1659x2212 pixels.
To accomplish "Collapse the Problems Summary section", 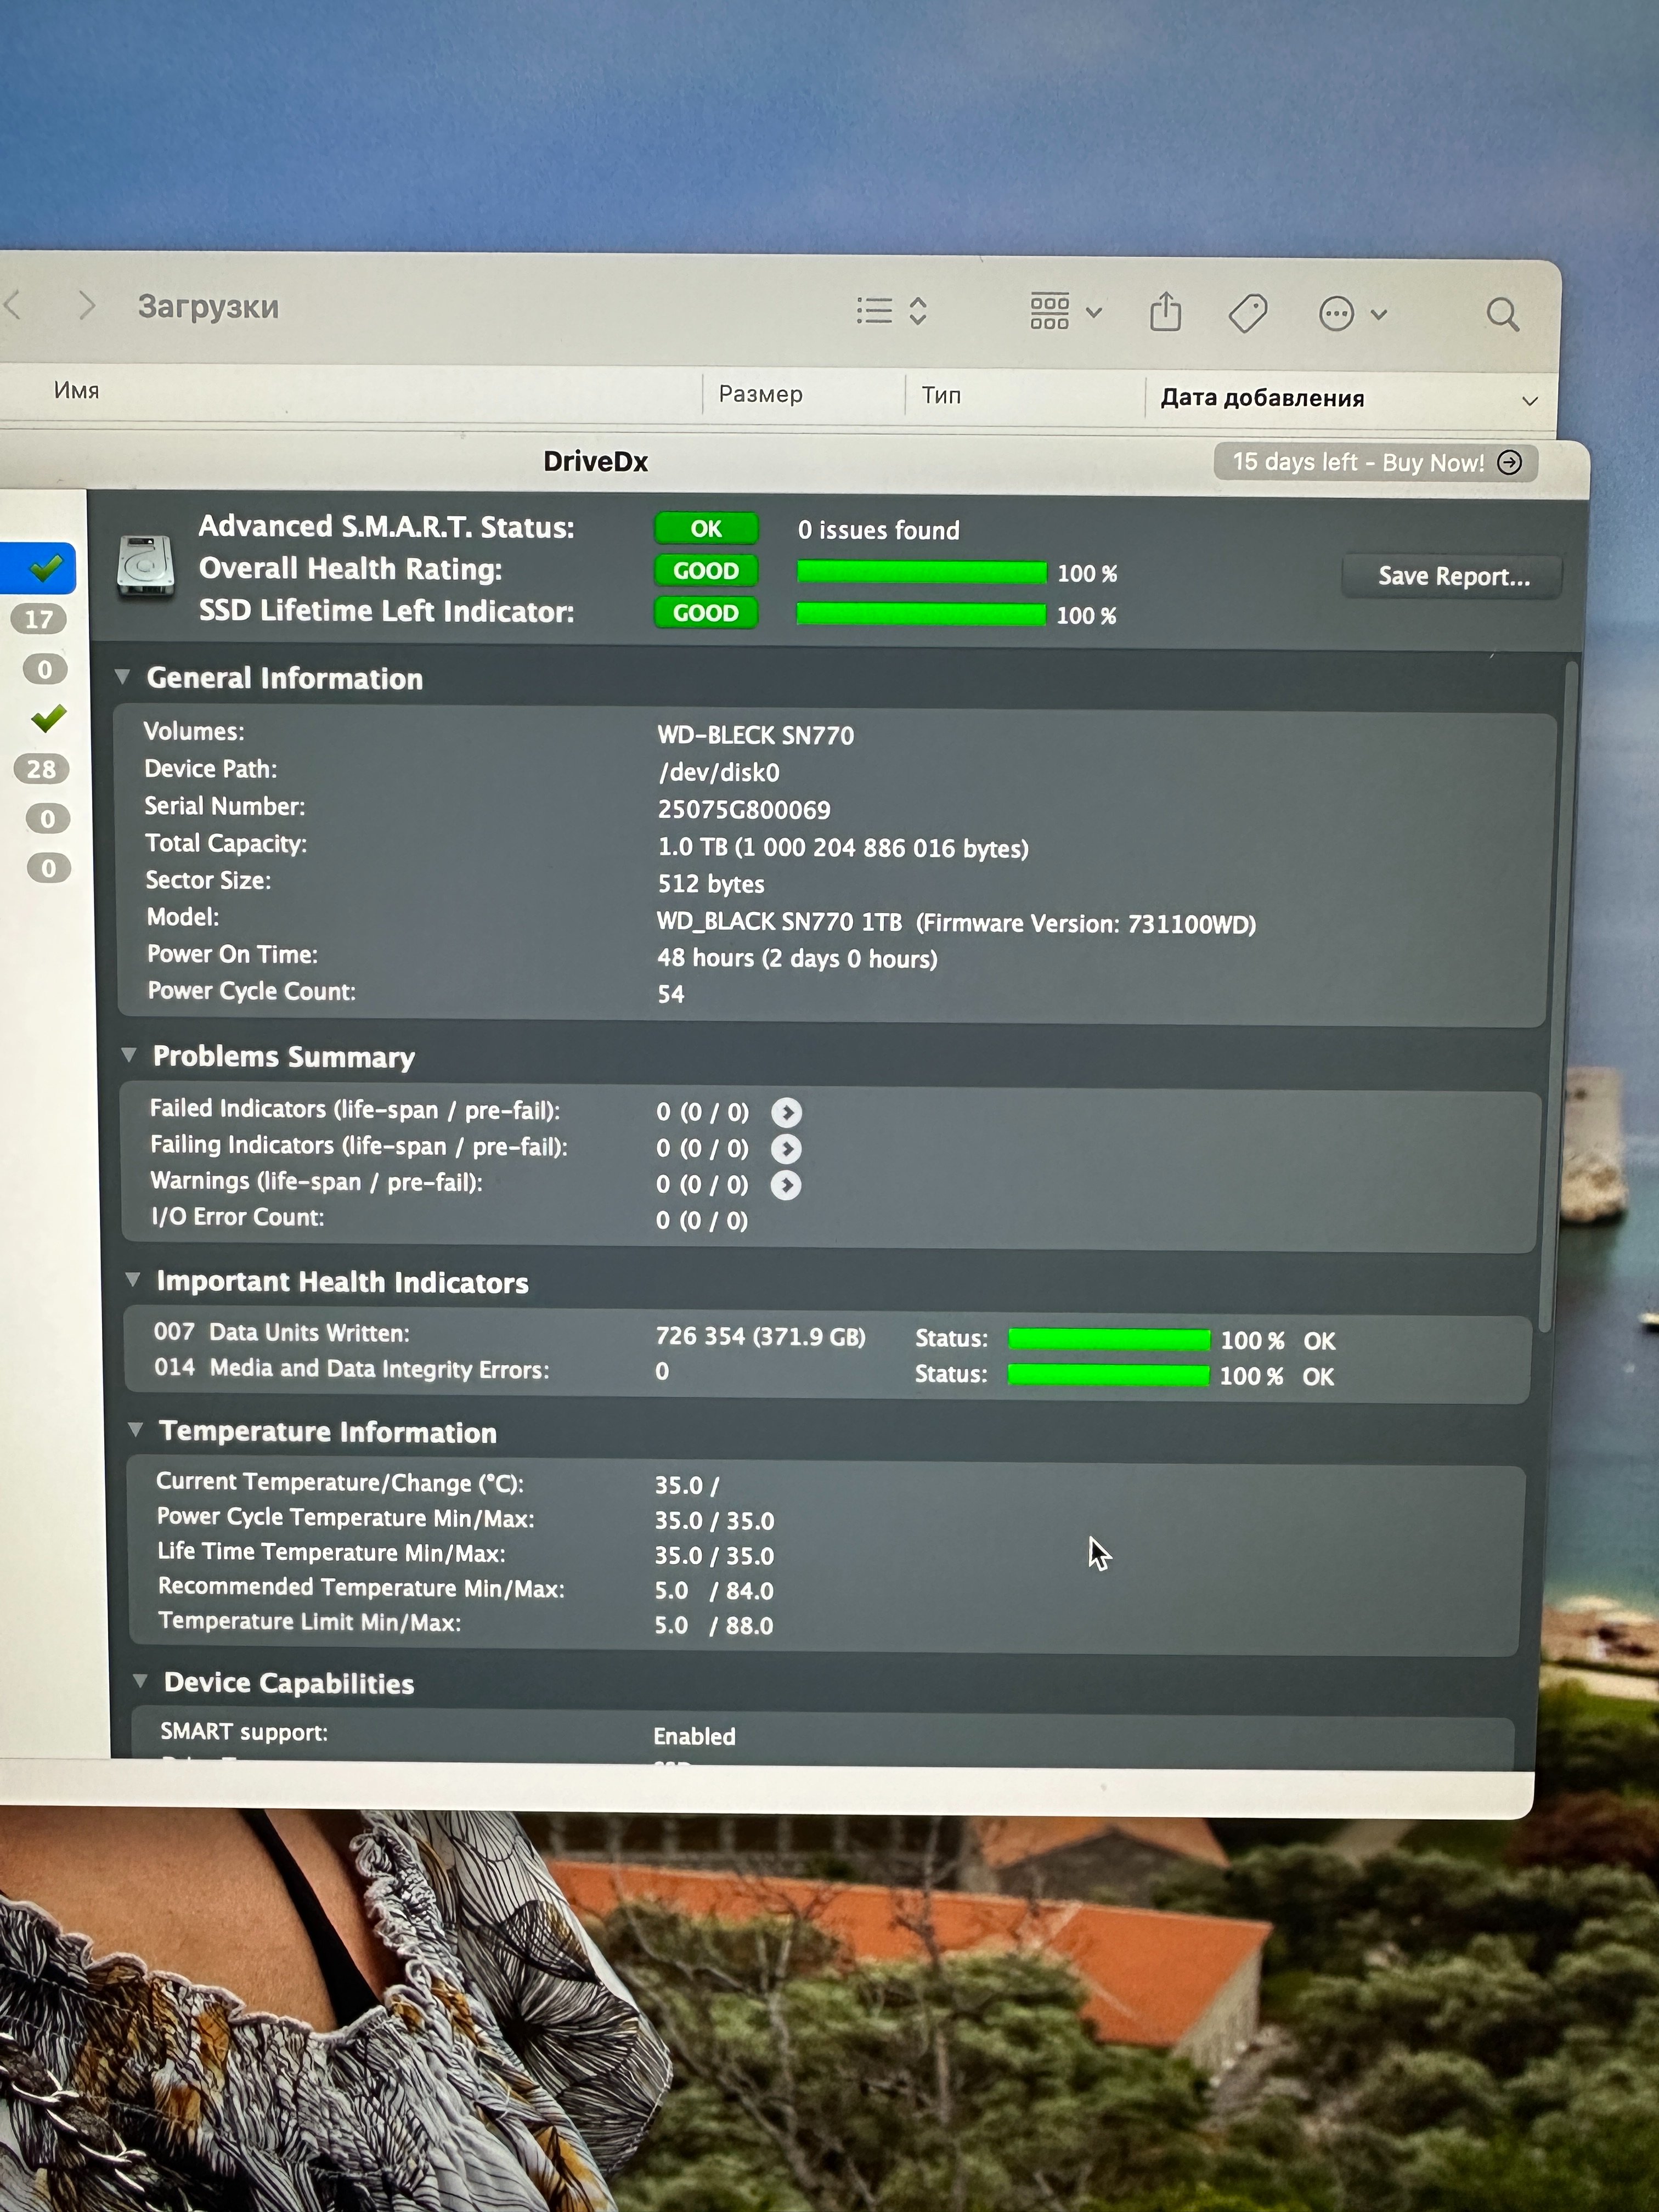I will coord(128,1055).
